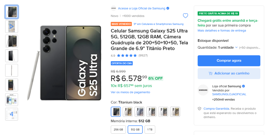Image resolution: width=269 pixels, height=135 pixels.
Task: Click Adicionar ao carrinho button
Action: pyautogui.click(x=229, y=73)
